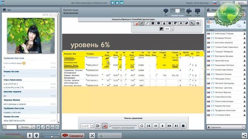The image size is (248, 139).
Task: Click the replay/reload presentation button
Action: tap(142, 126)
